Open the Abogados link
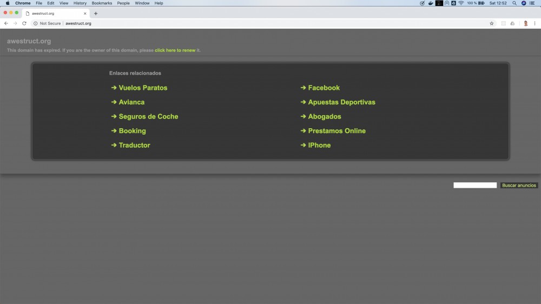Image resolution: width=541 pixels, height=304 pixels. pyautogui.click(x=324, y=117)
